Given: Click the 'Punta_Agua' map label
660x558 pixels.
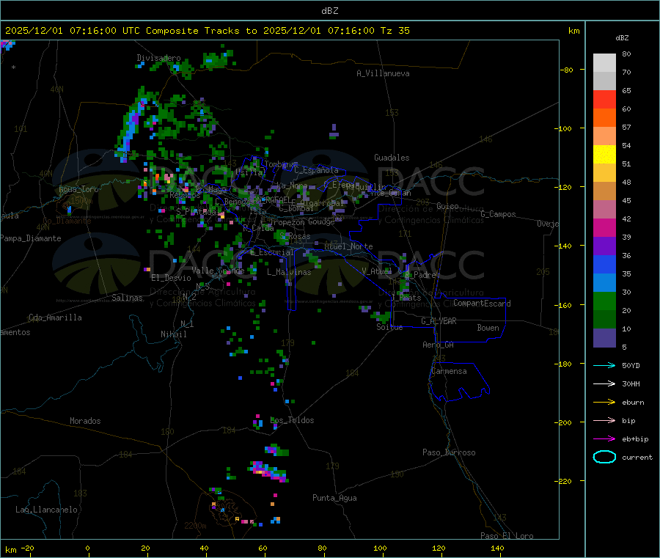Looking at the screenshot, I should click(334, 498).
